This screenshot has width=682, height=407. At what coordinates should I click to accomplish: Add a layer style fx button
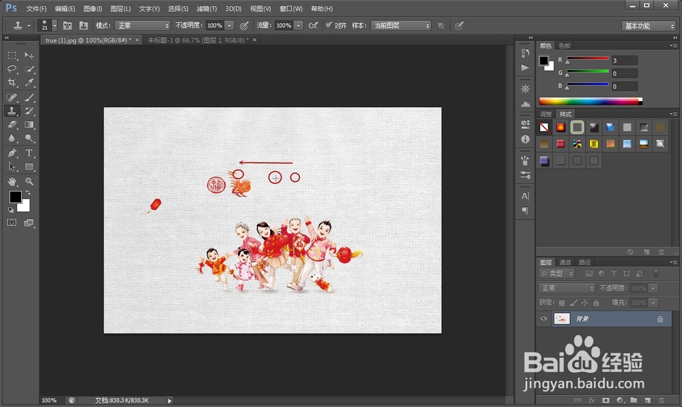[x=591, y=400]
